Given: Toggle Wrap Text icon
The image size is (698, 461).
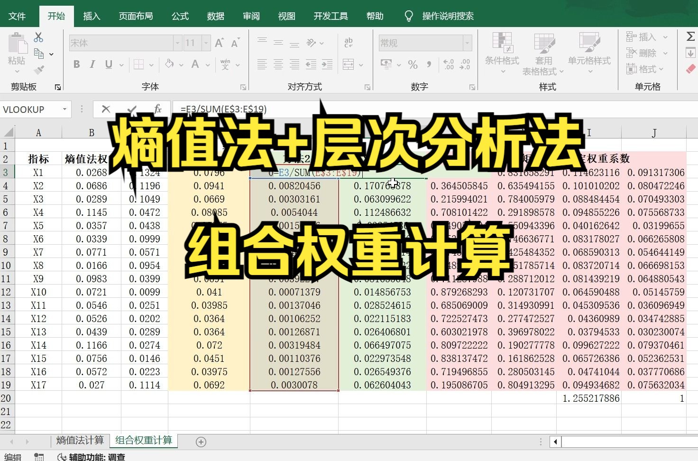Looking at the screenshot, I should (349, 43).
